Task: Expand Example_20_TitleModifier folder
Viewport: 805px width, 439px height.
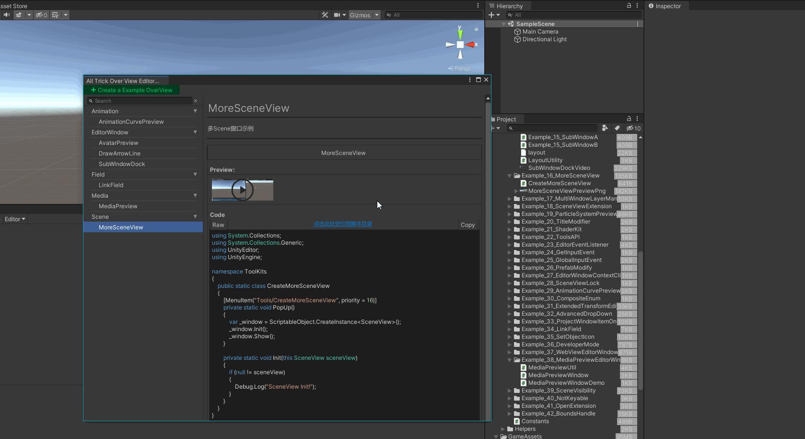Action: [x=509, y=222]
